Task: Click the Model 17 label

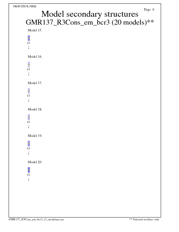Action: (x=35, y=83)
